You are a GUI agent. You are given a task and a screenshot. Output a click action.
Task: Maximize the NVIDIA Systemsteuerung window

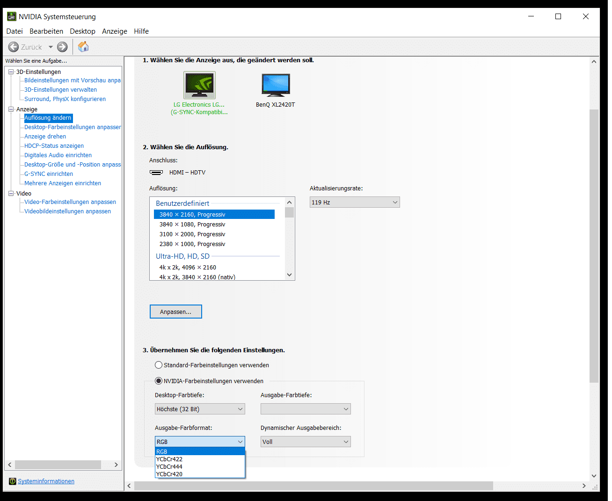pyautogui.click(x=558, y=16)
